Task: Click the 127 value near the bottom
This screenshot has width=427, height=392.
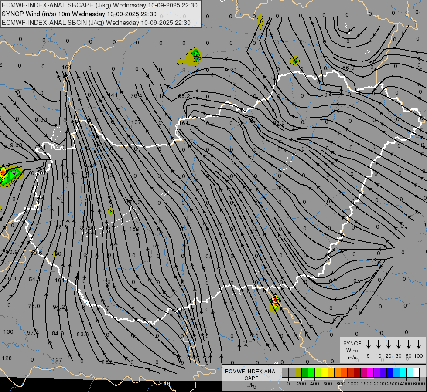Action: tap(57, 360)
